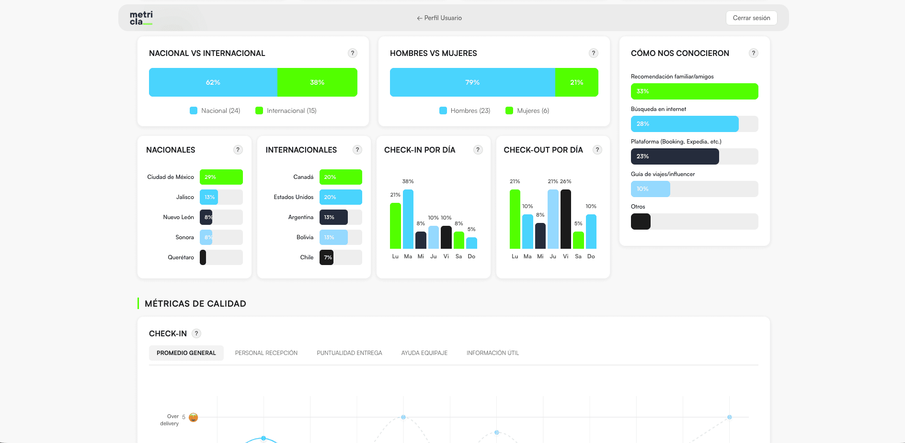Open help for Check-out Por Día chart
The height and width of the screenshot is (443, 905).
597,150
